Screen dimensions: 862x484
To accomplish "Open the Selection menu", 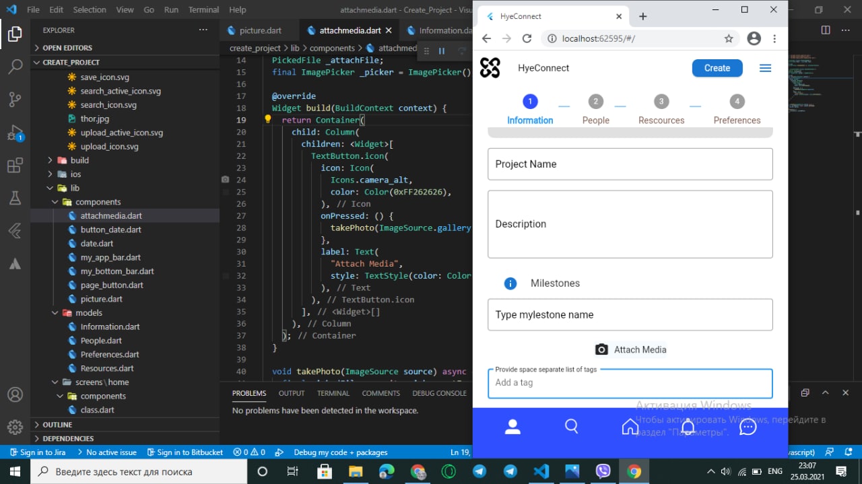I will (90, 10).
